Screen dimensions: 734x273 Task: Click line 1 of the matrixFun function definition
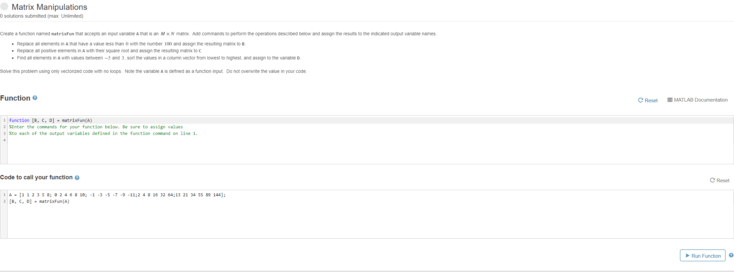(51, 120)
